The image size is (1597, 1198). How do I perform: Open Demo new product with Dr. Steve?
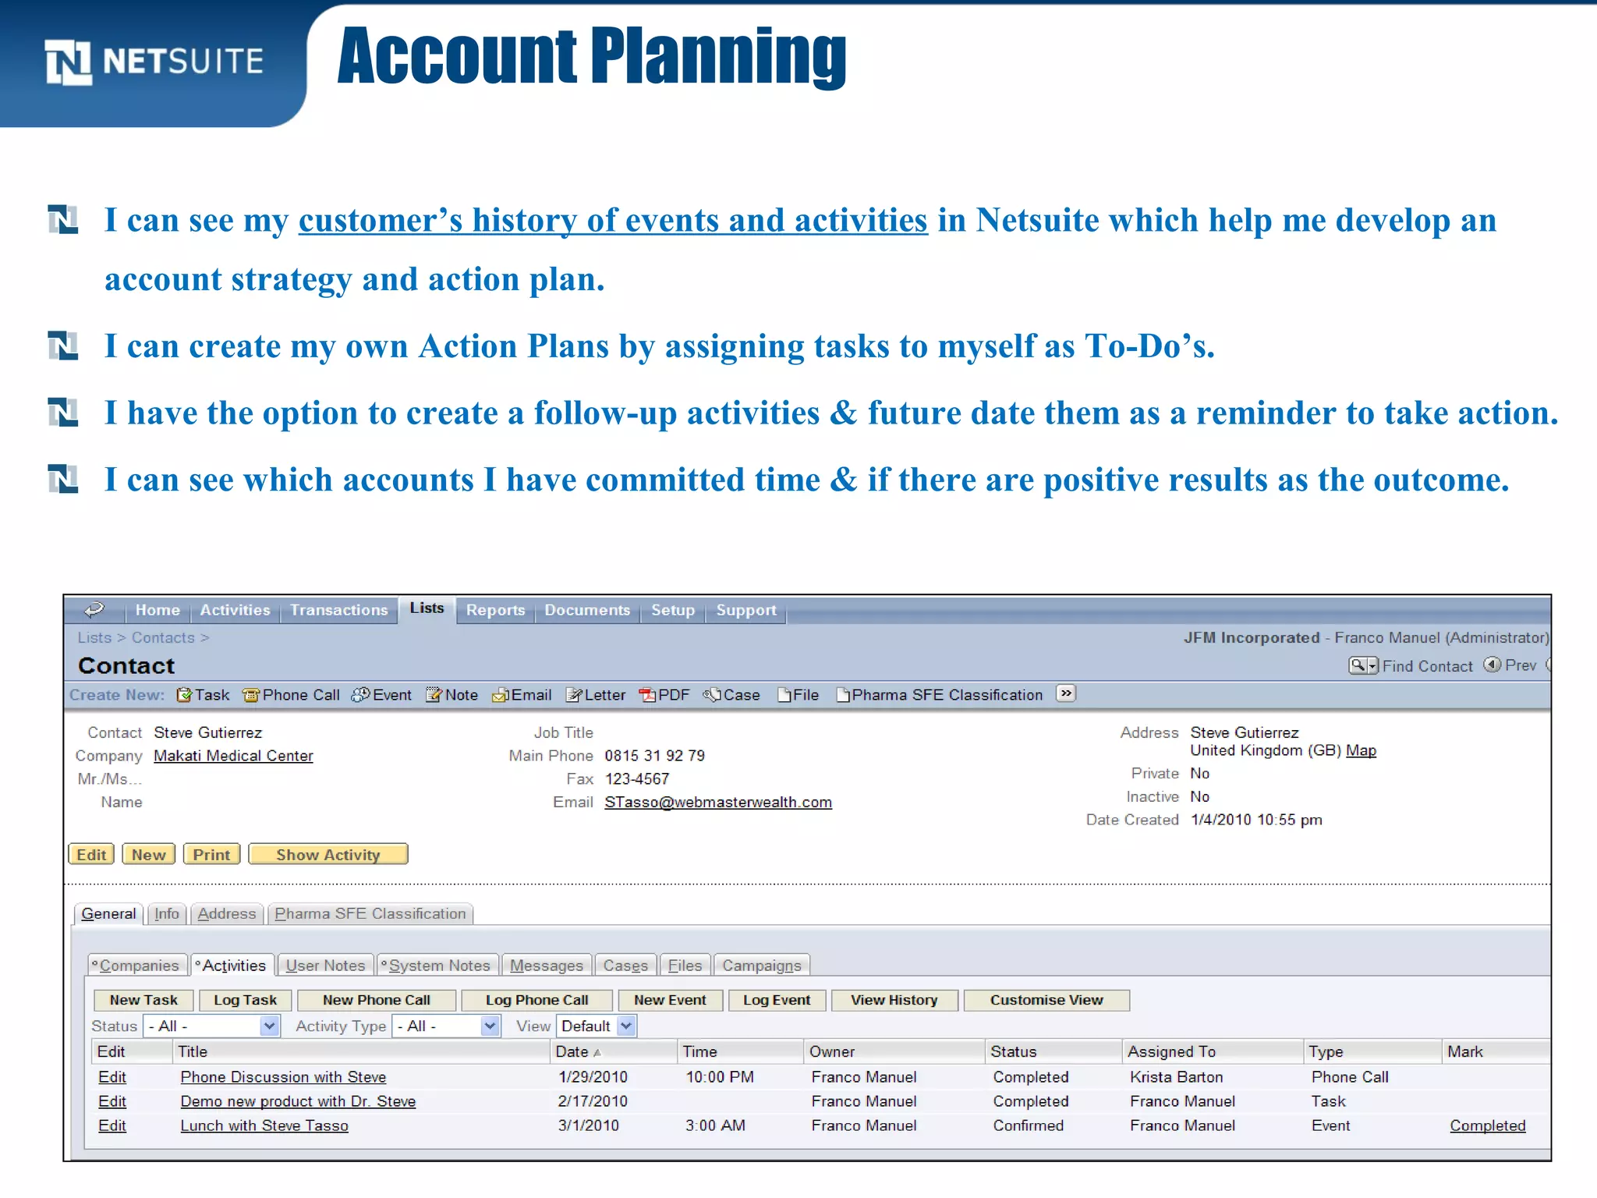[298, 1101]
